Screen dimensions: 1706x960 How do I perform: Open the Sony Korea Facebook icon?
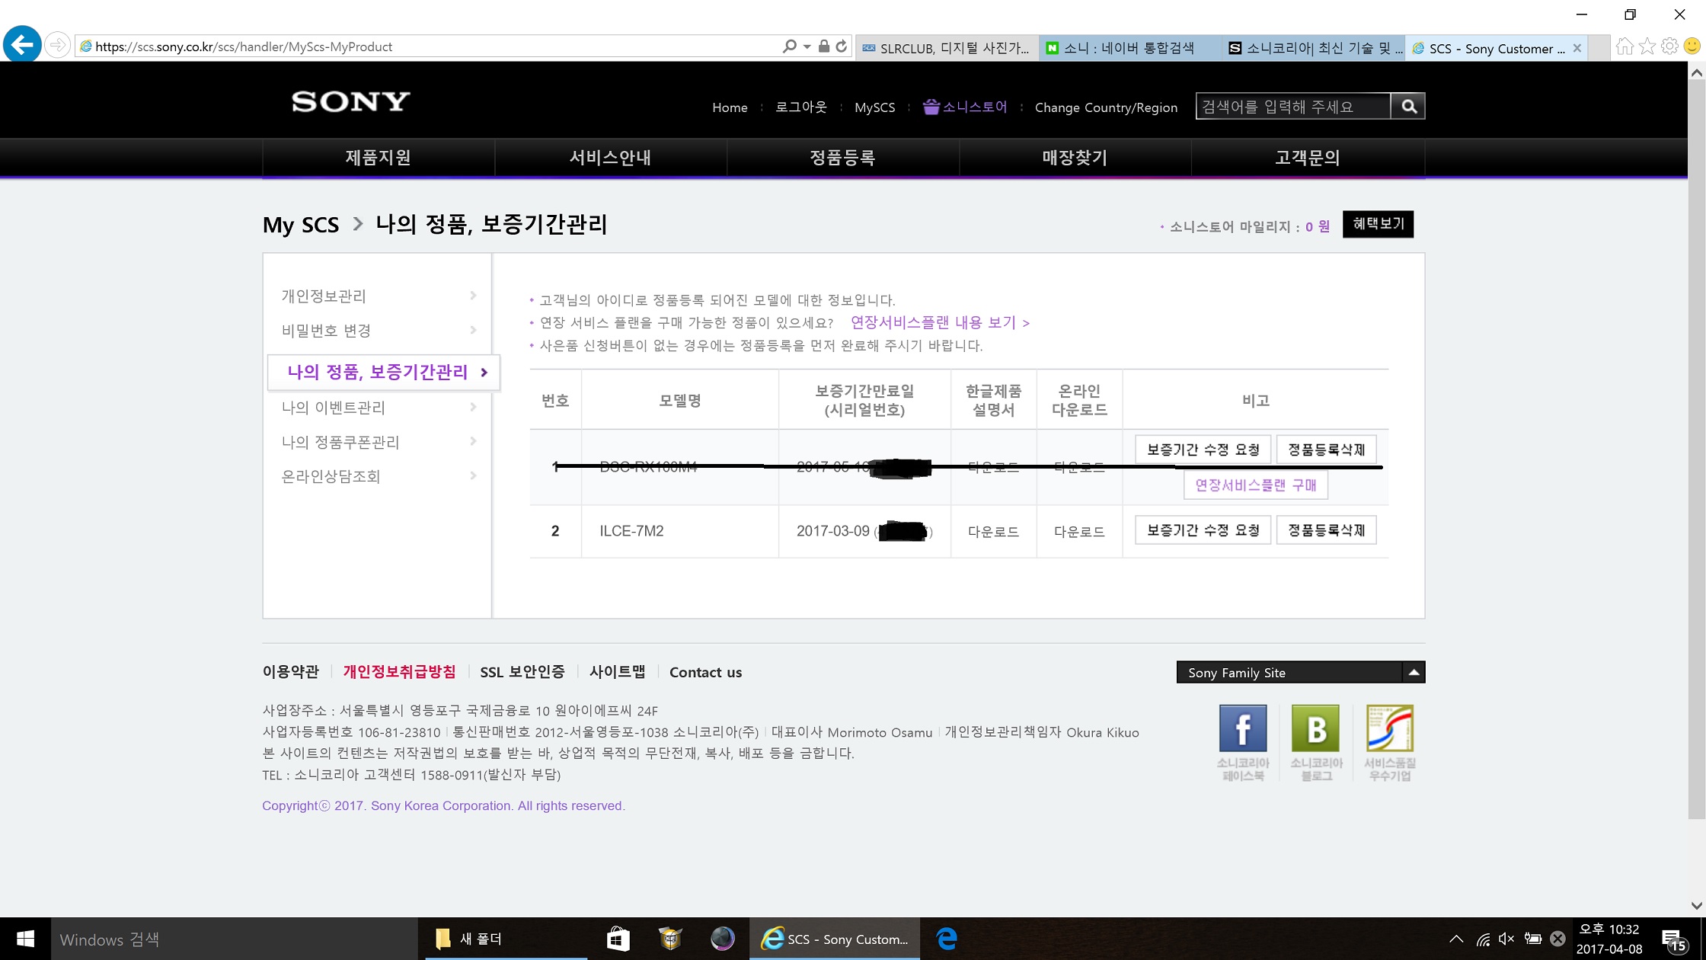pos(1242,729)
